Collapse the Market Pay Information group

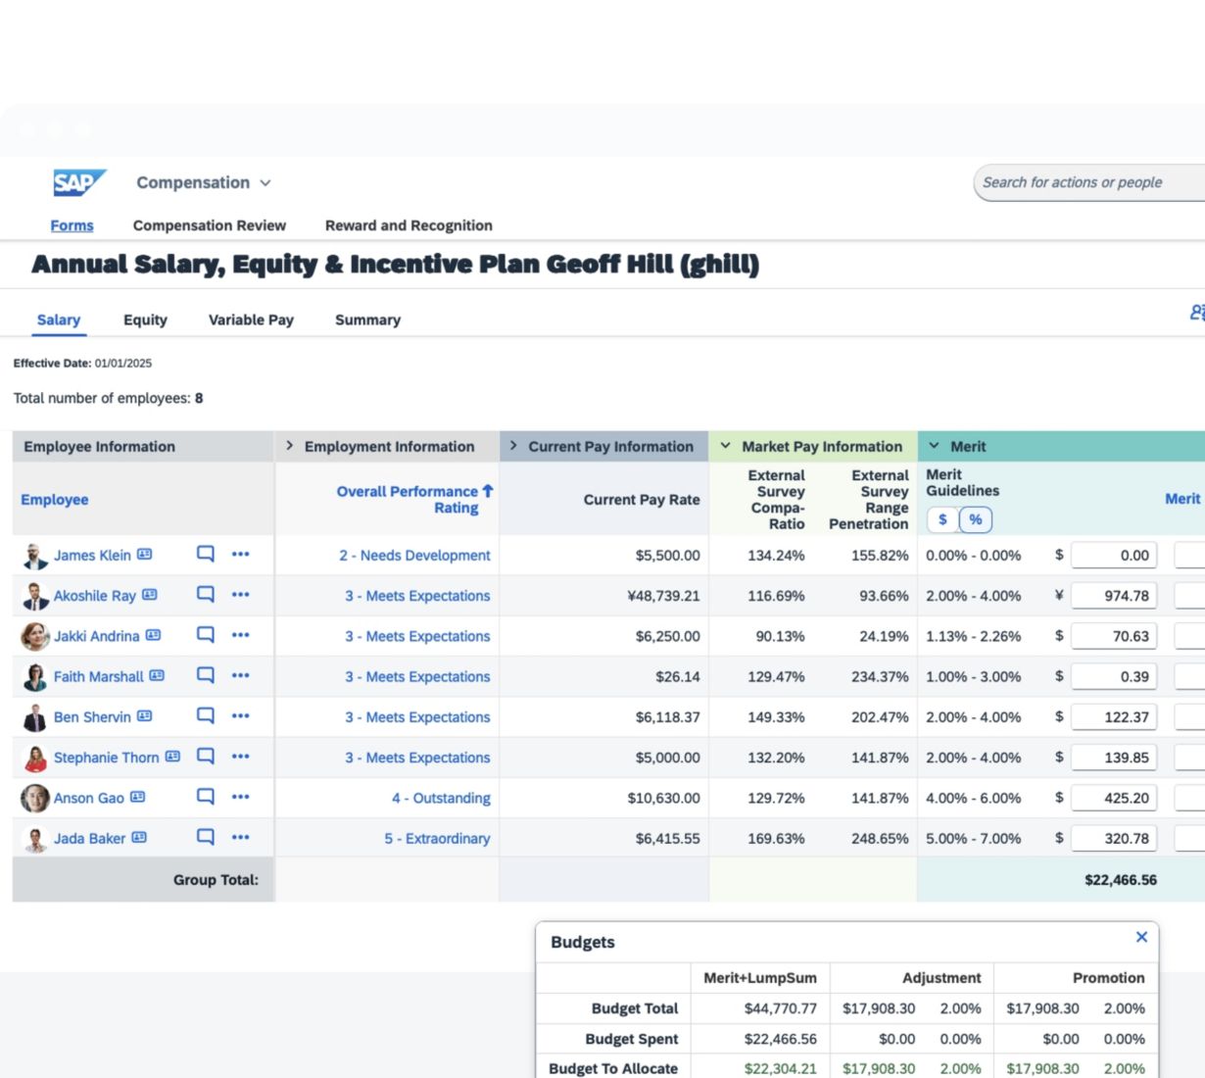[726, 446]
